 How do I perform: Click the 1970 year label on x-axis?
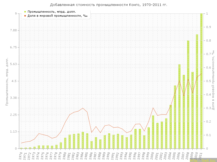coord(21,156)
